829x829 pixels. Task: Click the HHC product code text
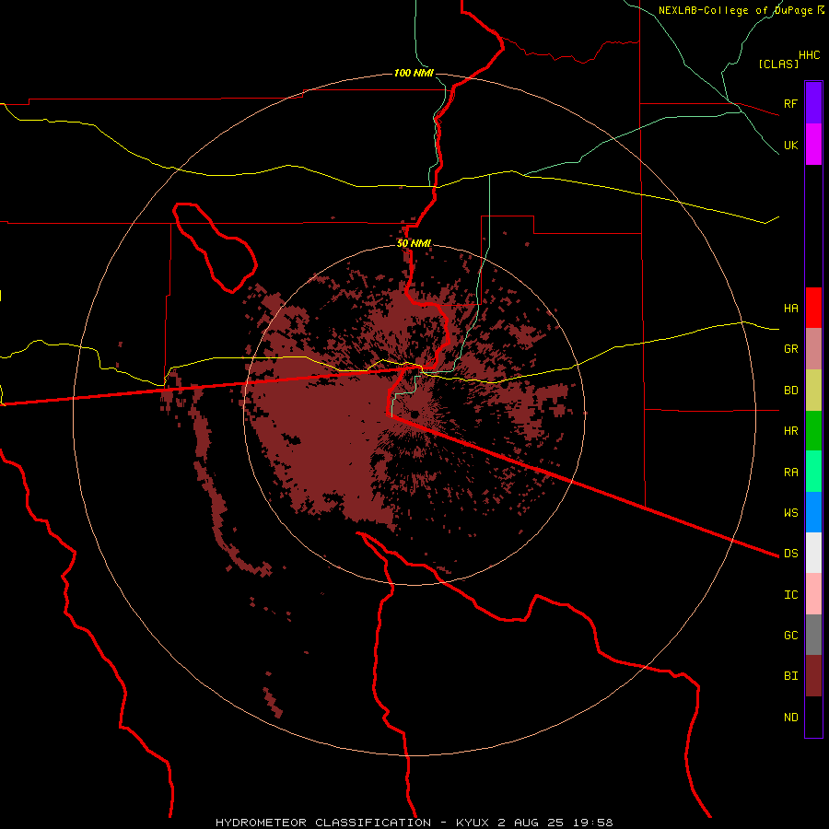point(810,55)
